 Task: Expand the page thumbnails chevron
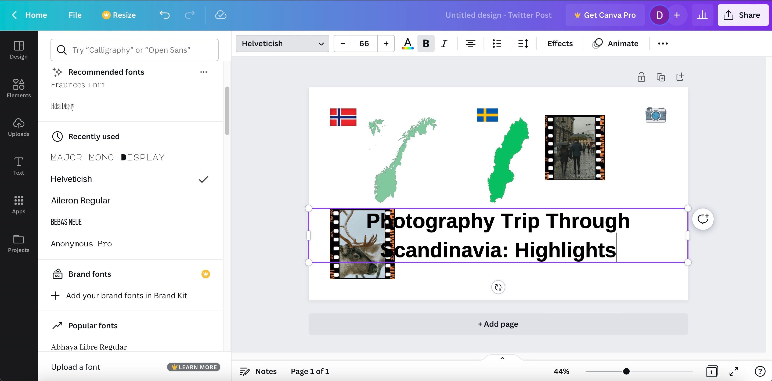pyautogui.click(x=502, y=358)
